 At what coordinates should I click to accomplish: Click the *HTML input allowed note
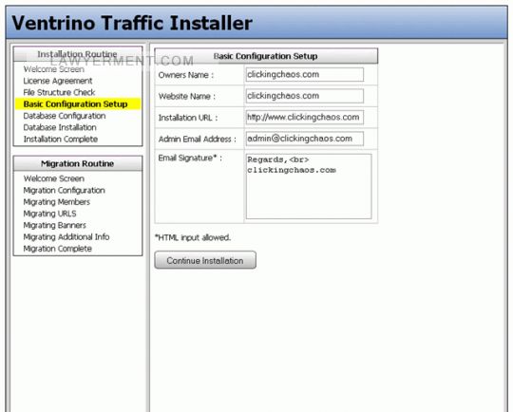pyautogui.click(x=193, y=237)
